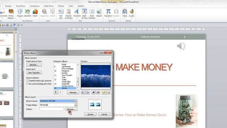This screenshot has width=227, height=128.
Task: Click the album layout preview thumbnail
Action: pos(95,105)
